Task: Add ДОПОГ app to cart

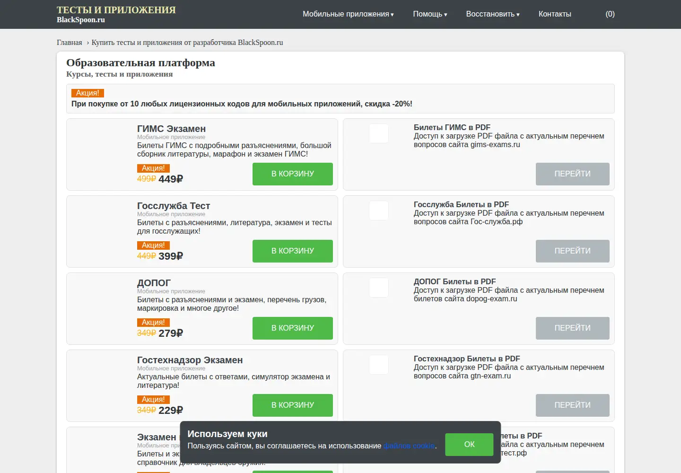Action: tap(293, 328)
